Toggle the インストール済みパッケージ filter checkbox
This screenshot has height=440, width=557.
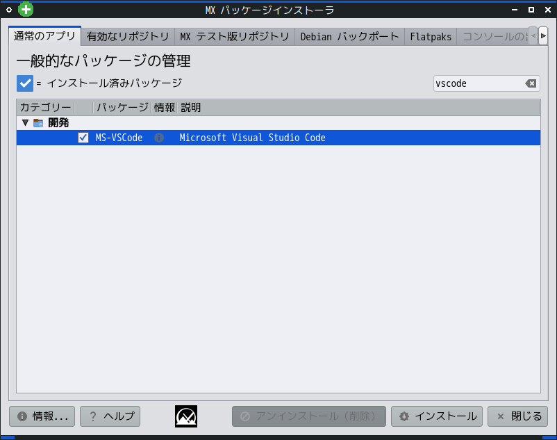click(24, 83)
